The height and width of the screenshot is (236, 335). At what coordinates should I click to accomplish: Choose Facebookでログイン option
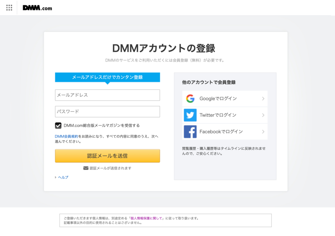(x=225, y=131)
